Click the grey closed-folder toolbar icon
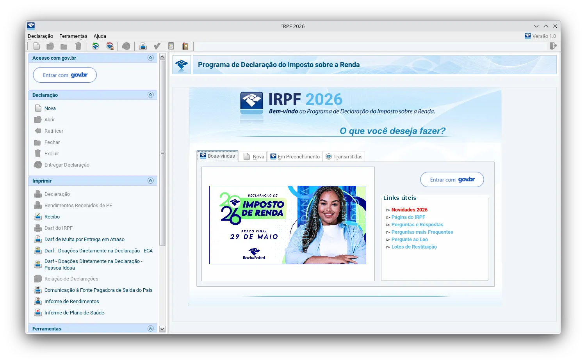This screenshot has height=364, width=586. point(64,46)
